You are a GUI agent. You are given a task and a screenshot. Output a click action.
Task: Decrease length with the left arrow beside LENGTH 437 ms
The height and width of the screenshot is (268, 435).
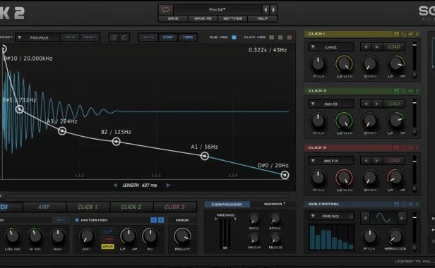(115, 185)
